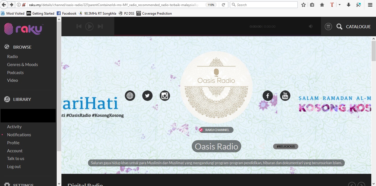
Task: Start playback with the play button
Action: coord(89,26)
